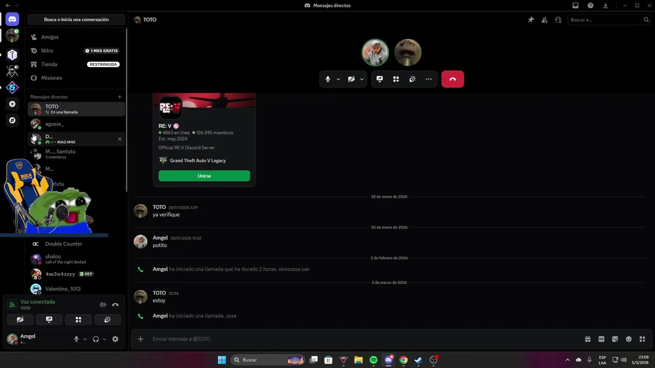
Task: Click Amgel's green-ringed call avatar
Action: pos(375,52)
